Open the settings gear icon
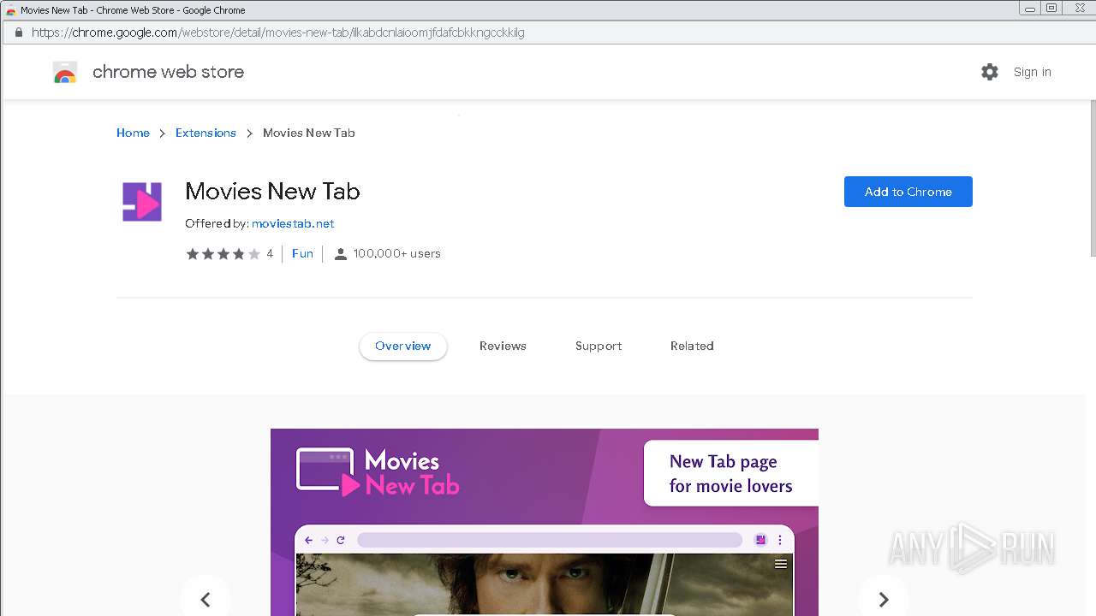 990,72
